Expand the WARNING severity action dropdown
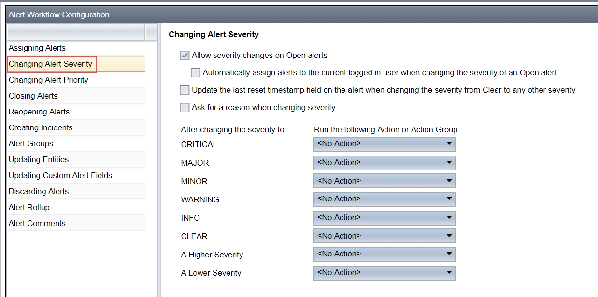This screenshot has width=598, height=297. (384, 199)
